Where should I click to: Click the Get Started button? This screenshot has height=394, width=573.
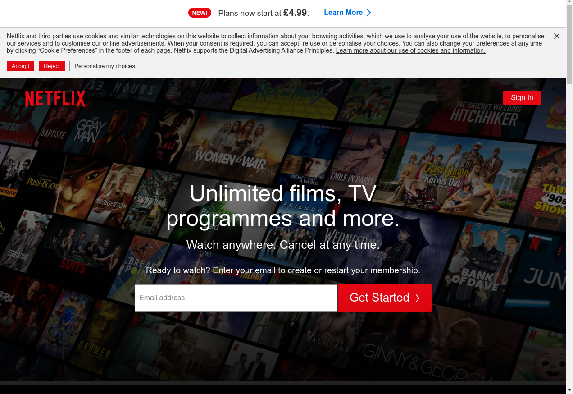[384, 298]
